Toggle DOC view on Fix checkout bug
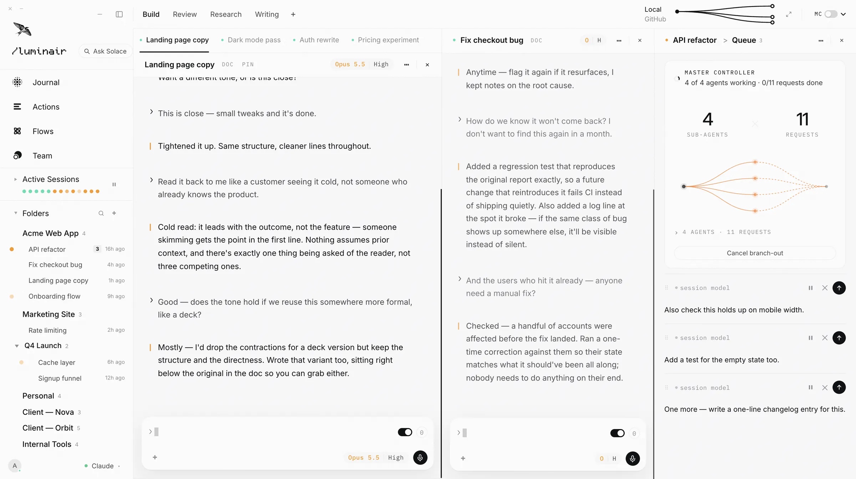Image resolution: width=856 pixels, height=479 pixels. 536,40
